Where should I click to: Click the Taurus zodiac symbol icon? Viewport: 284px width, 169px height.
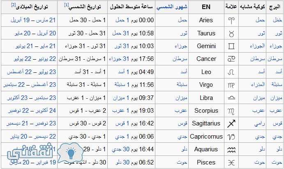[x=231, y=33]
